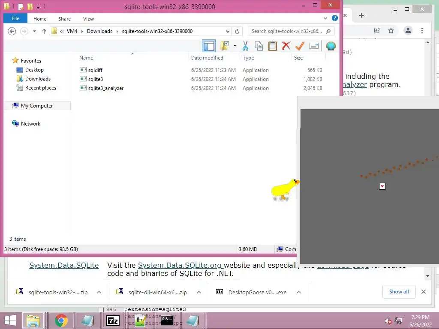The image size is (439, 329).
Task: Click the orange checkmark properties icon
Action: pos(300,46)
